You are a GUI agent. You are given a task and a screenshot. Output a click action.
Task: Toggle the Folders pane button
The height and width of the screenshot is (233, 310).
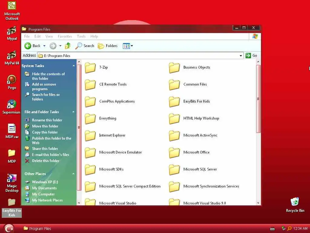point(108,46)
